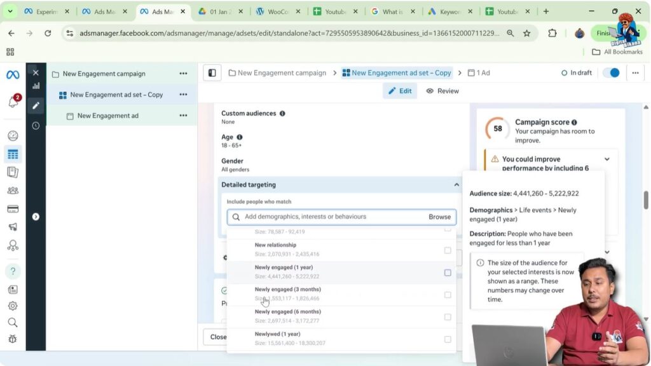This screenshot has width=651, height=366.
Task: Click the Browse button for targeting
Action: 439,217
